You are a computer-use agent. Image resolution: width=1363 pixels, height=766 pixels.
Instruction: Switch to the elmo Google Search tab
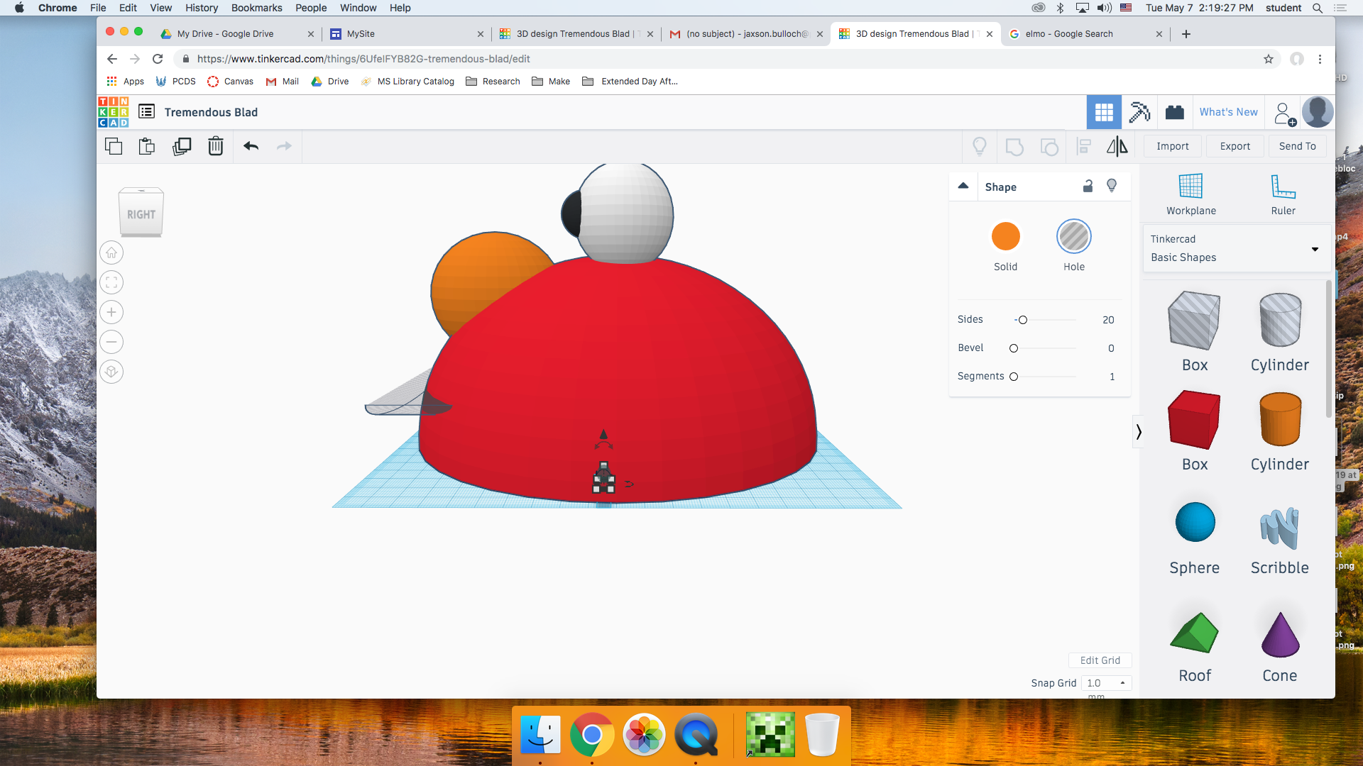[x=1079, y=33]
